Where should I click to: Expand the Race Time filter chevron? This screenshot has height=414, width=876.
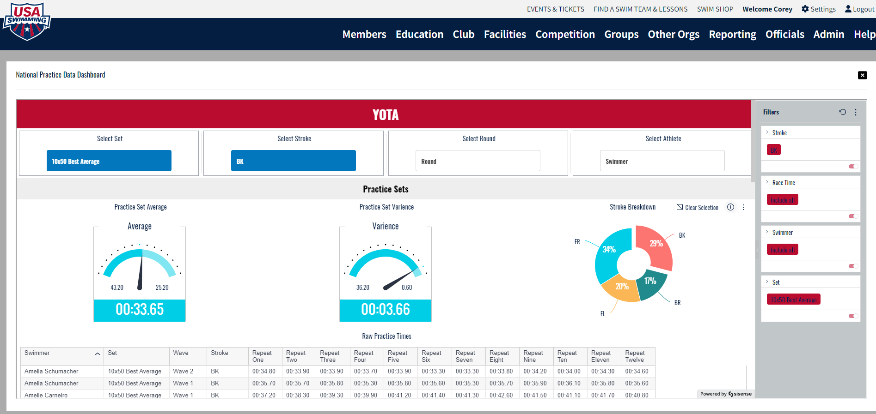click(x=767, y=182)
